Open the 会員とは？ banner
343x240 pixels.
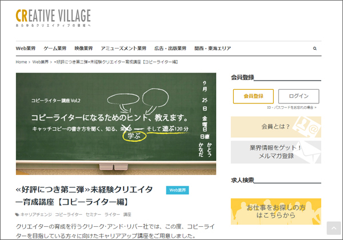(x=276, y=127)
